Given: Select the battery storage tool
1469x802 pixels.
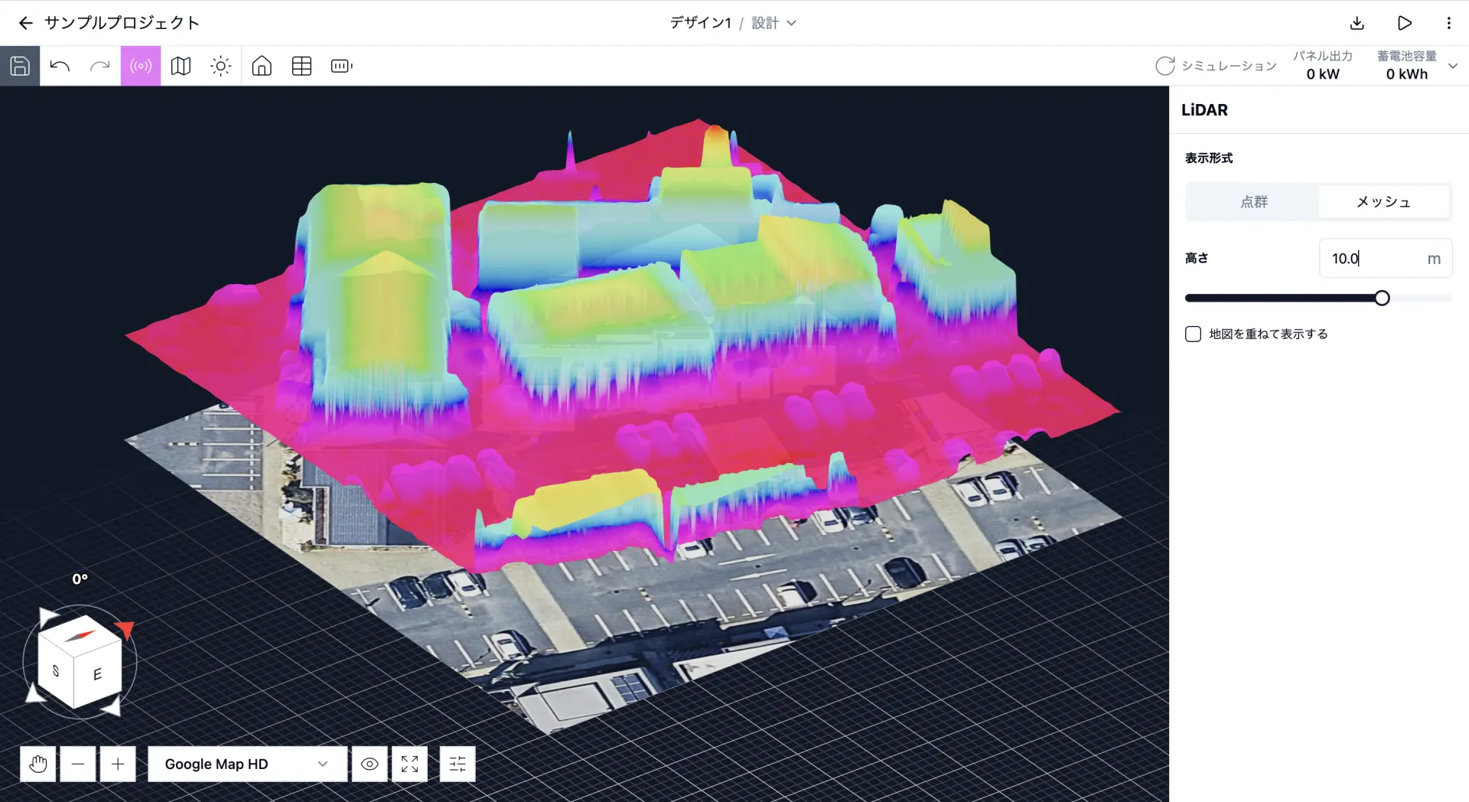Looking at the screenshot, I should point(341,66).
